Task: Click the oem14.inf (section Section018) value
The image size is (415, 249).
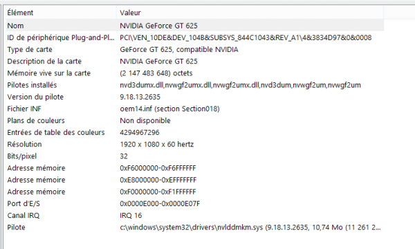Action: [169, 109]
